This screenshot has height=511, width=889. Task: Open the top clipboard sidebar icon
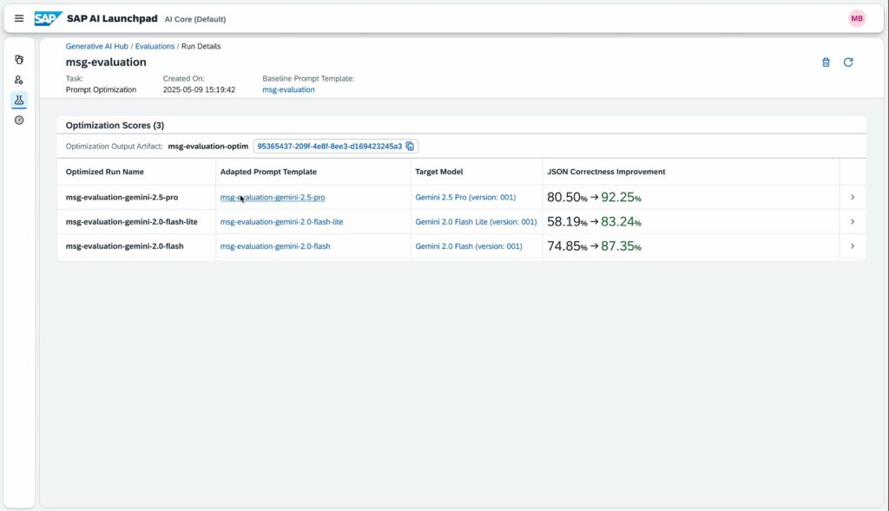coord(19,60)
